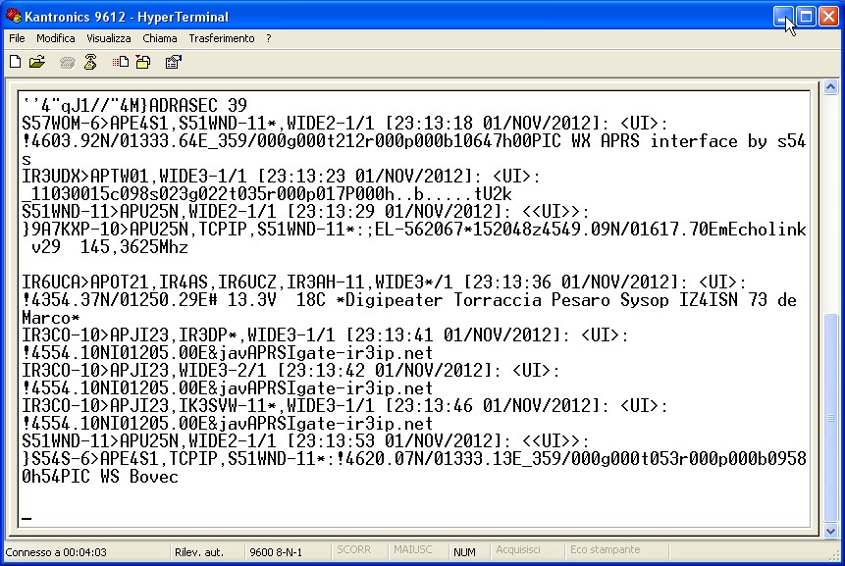Click the MAIUSC status indicator
This screenshot has width=845, height=566.
(x=412, y=550)
